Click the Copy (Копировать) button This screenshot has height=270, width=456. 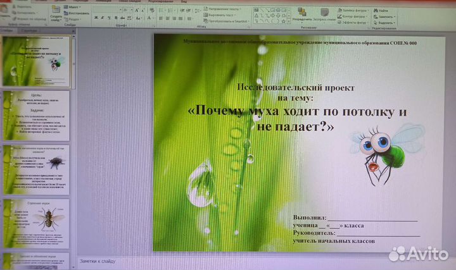[24, 13]
